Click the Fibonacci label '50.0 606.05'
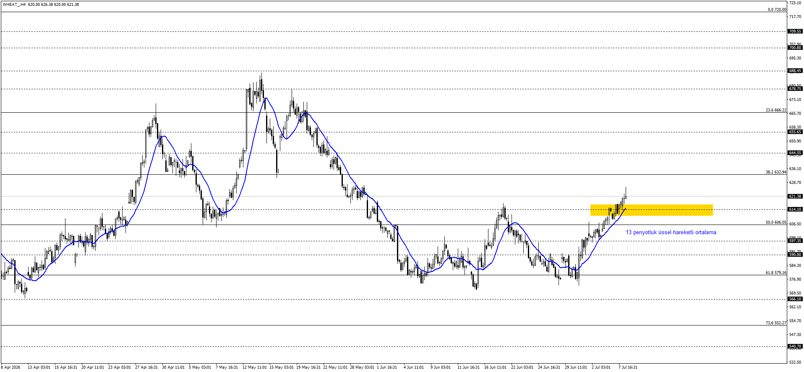804x372 pixels. click(776, 222)
